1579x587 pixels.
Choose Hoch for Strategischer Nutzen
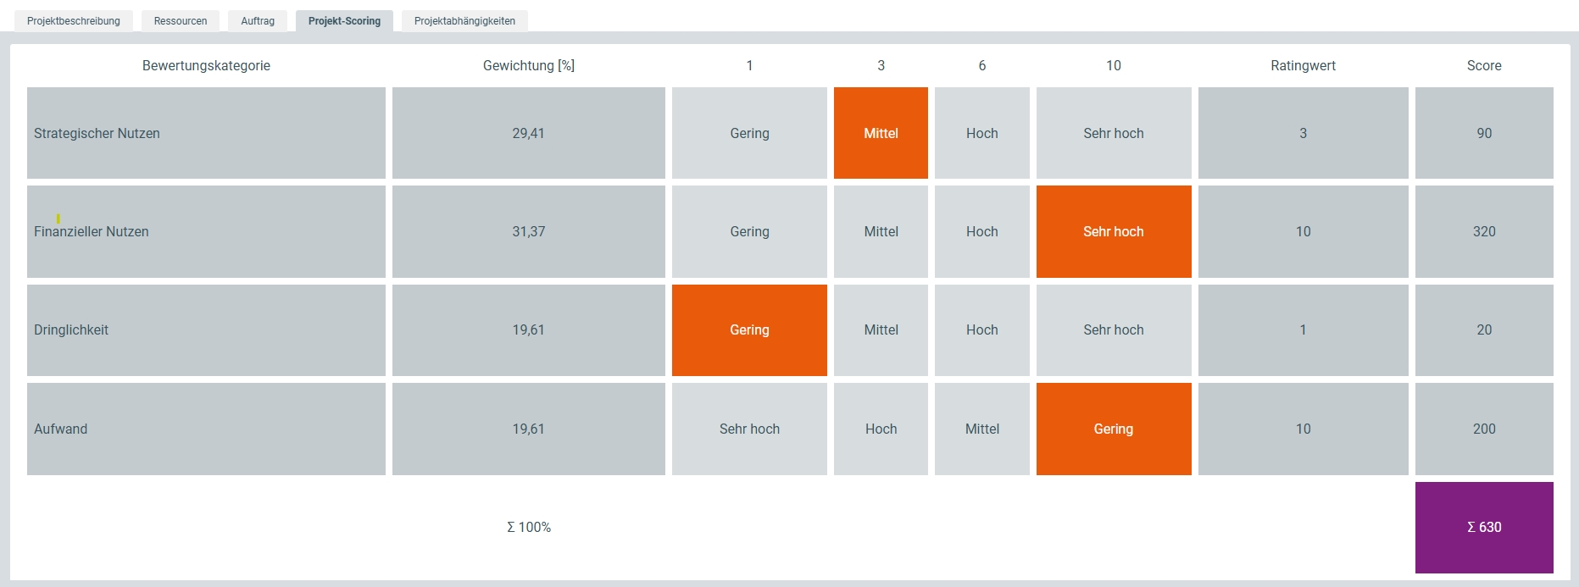click(x=981, y=133)
